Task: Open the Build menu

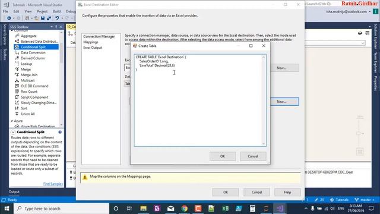Action: (57, 11)
